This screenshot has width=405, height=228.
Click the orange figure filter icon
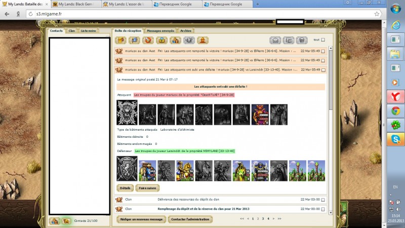tap(201, 40)
